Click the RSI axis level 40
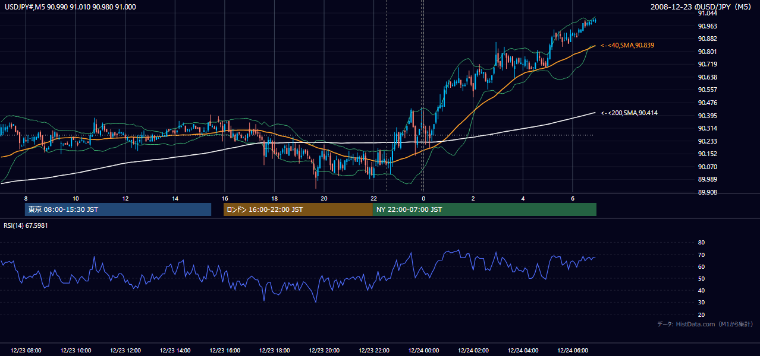 [701, 290]
